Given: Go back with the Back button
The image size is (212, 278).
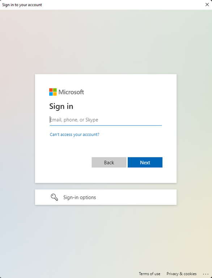Looking at the screenshot, I should click(109, 163).
